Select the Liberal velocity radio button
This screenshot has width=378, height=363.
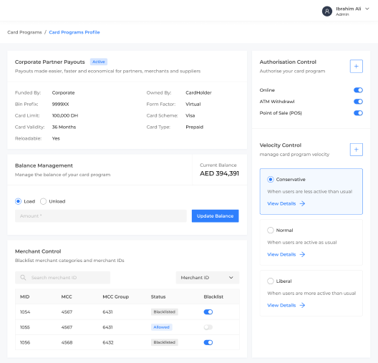click(270, 281)
